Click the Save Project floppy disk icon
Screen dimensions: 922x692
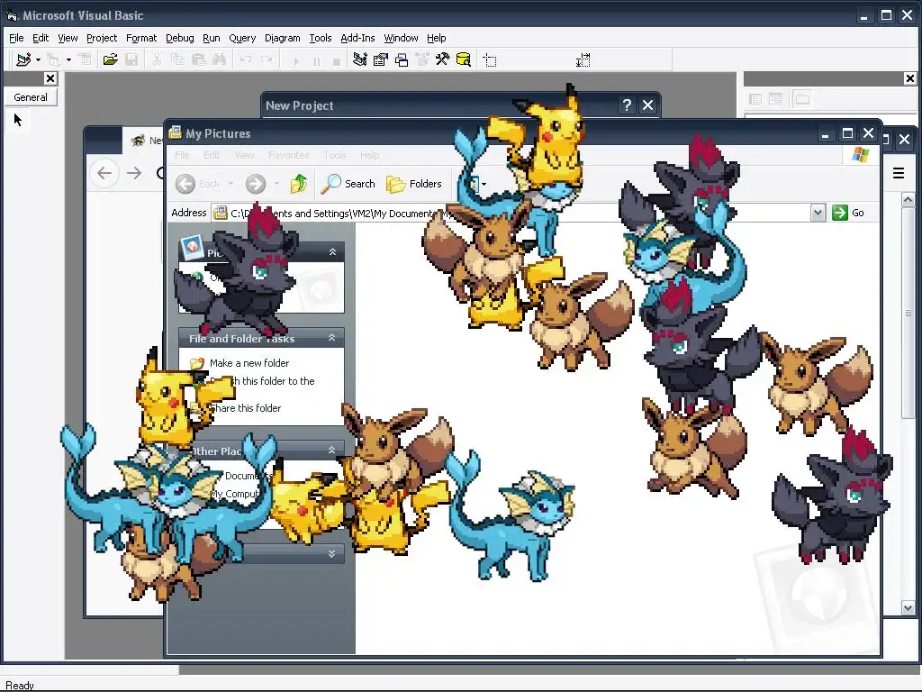[x=131, y=59]
